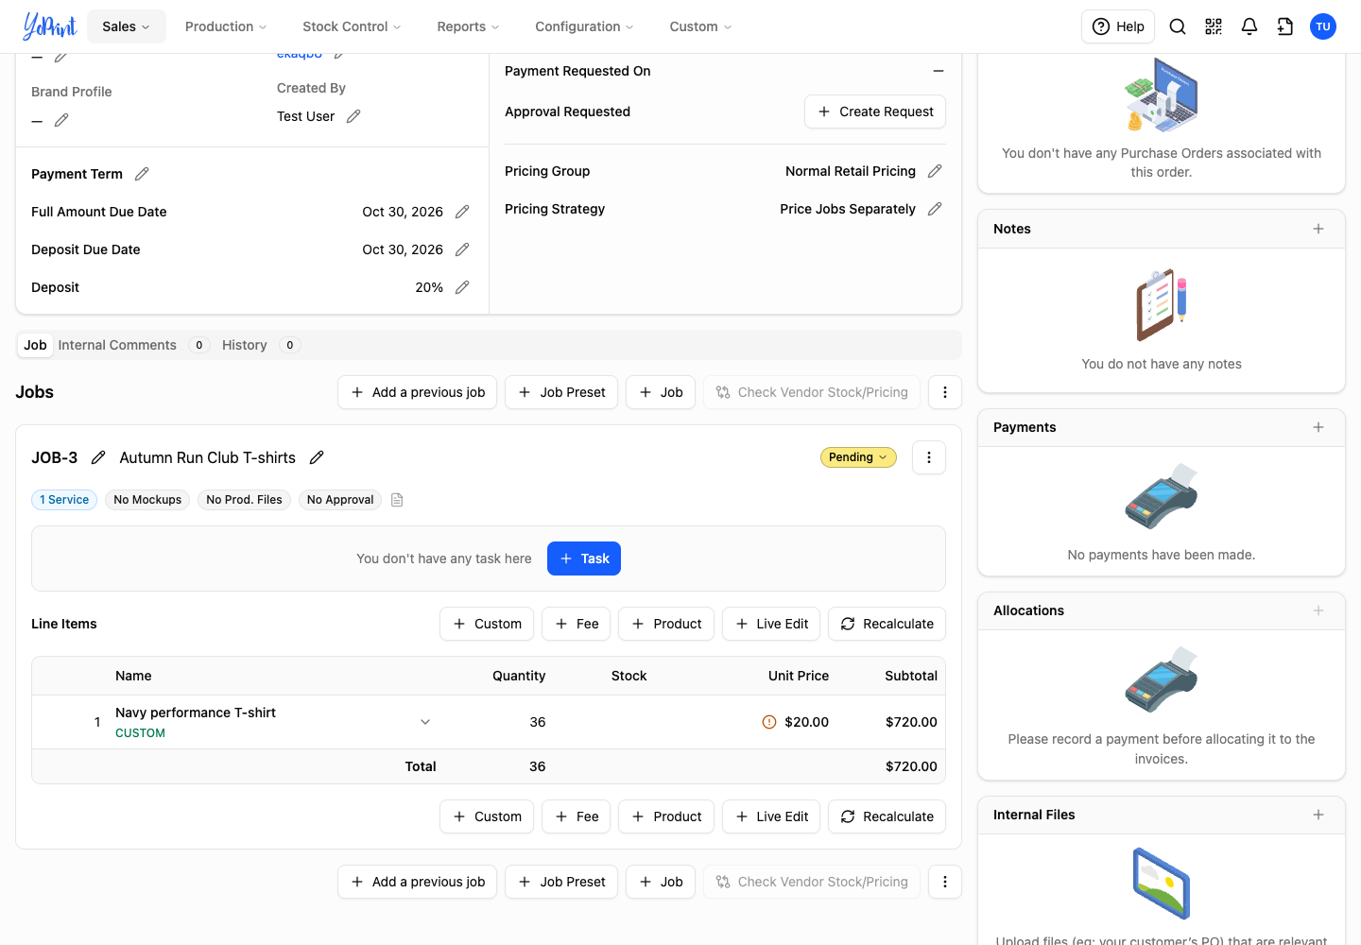1361x945 pixels.
Task: Click the No Mockups tag
Action: coord(147,500)
